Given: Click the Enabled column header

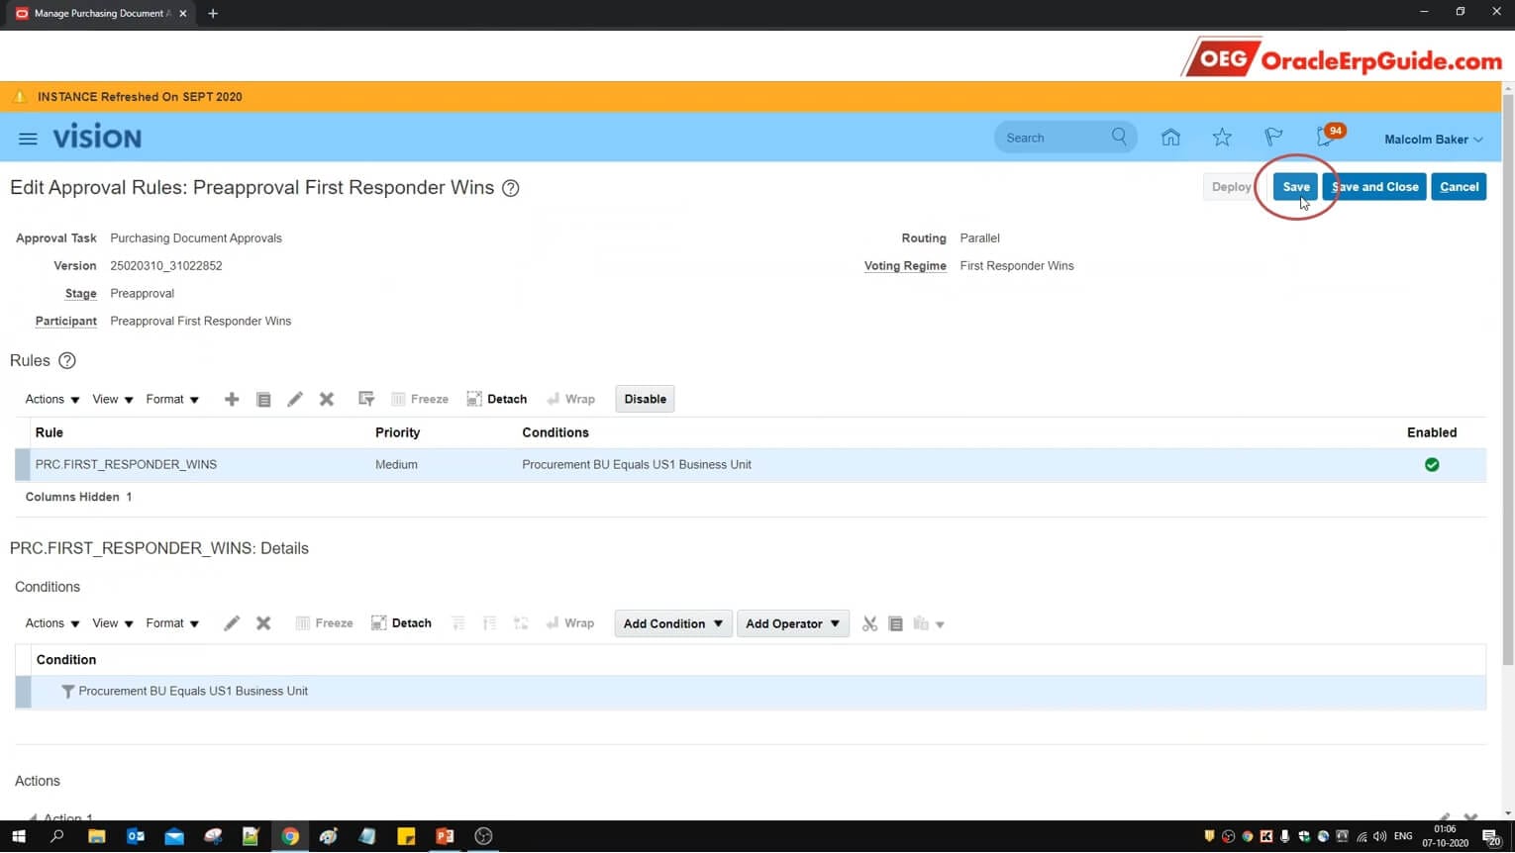Looking at the screenshot, I should pos(1432,432).
